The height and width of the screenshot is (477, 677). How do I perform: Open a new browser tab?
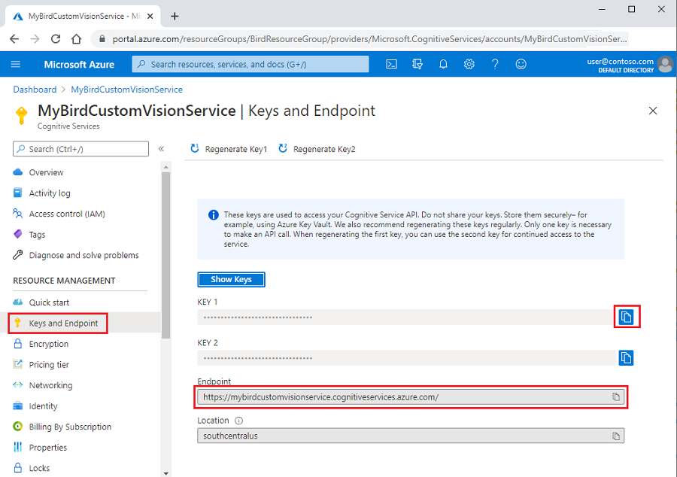[x=175, y=17]
